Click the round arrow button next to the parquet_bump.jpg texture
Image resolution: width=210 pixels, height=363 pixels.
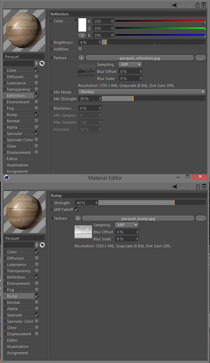coord(78,218)
